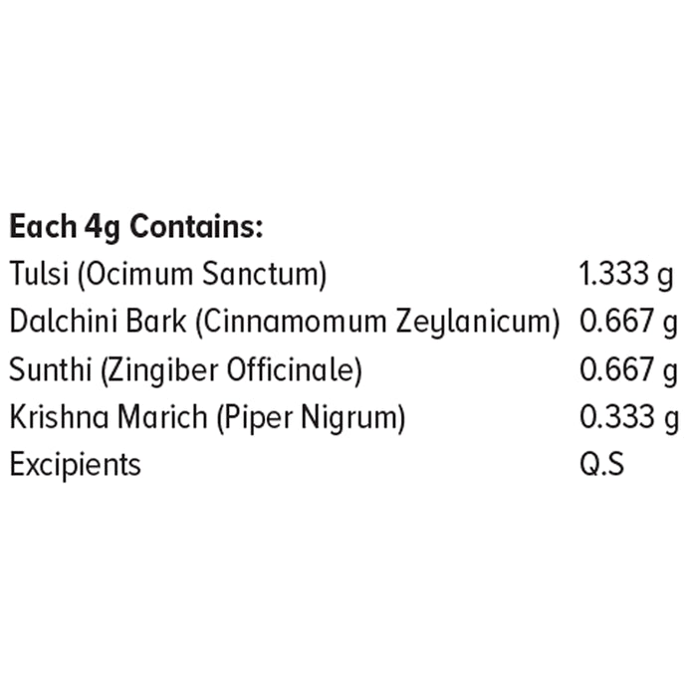The height and width of the screenshot is (697, 687).
Task: Select the Tulsi (Ocimum Sanctum) text
Action: 168,274
